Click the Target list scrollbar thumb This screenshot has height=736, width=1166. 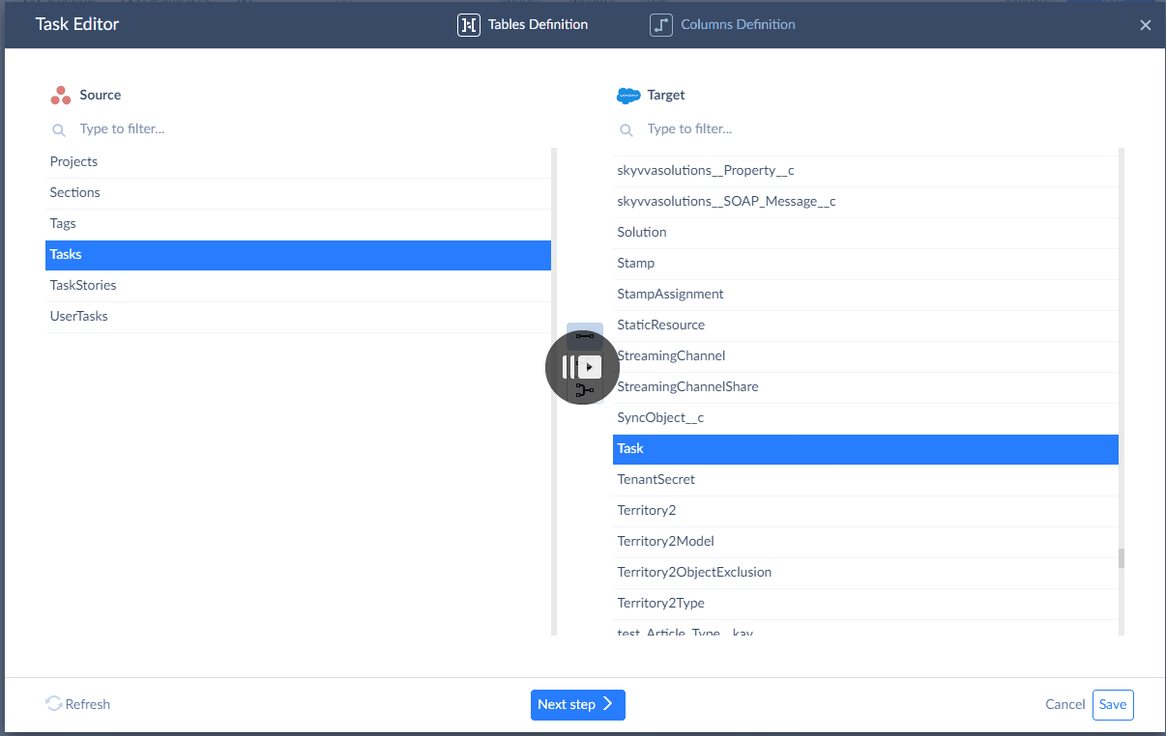click(1122, 558)
